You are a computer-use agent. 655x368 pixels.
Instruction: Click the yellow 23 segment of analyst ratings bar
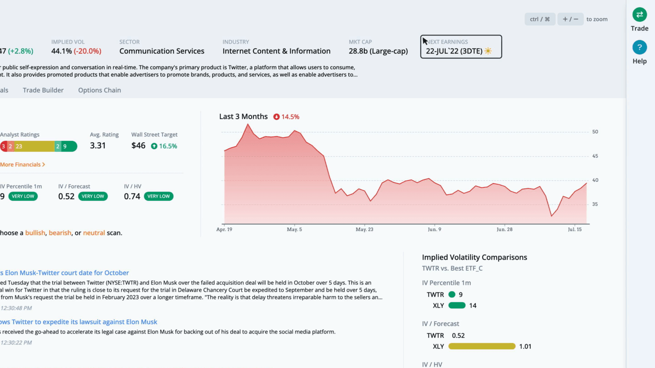[x=34, y=146]
